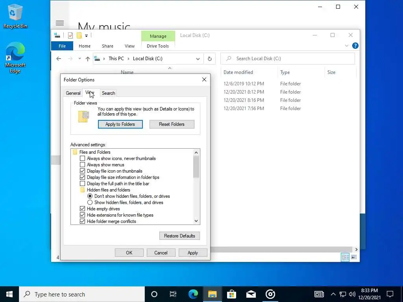Click the Properties quick access toolbar icon
The height and width of the screenshot is (302, 403).
coord(70,35)
